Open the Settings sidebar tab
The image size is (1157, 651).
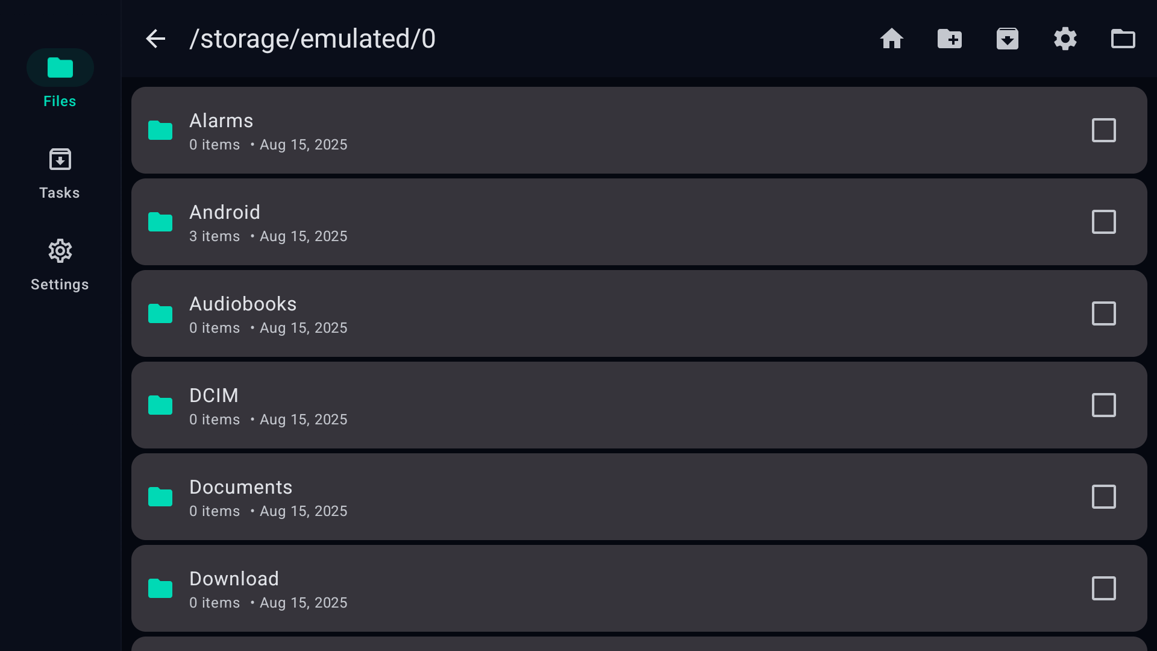[60, 265]
